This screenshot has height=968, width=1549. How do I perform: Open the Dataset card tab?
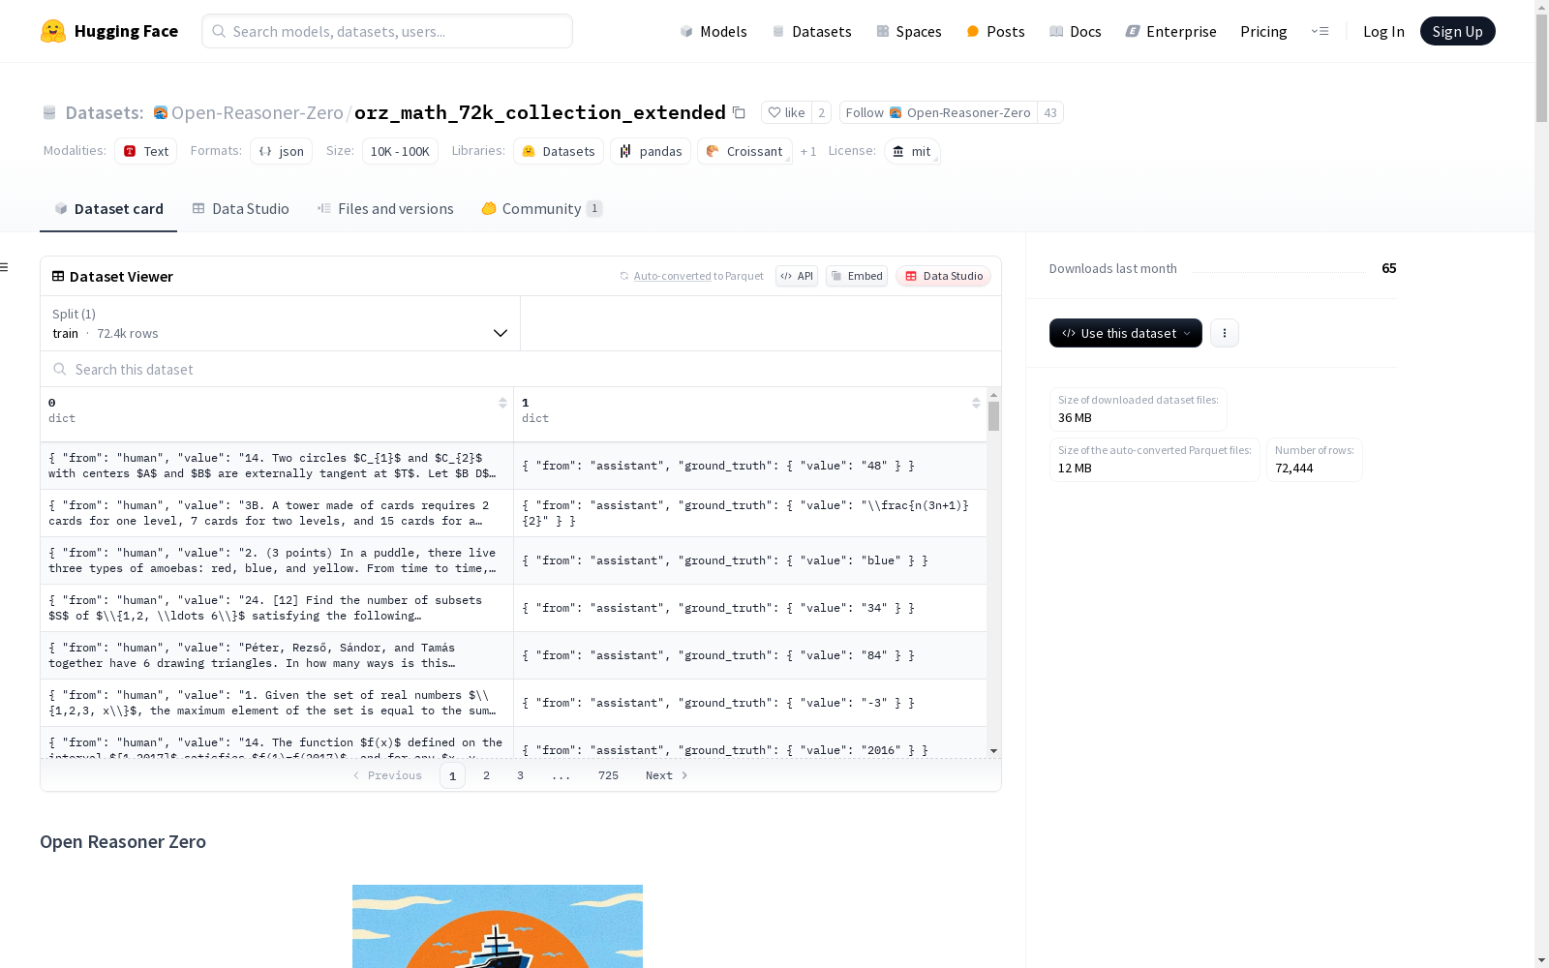pyautogui.click(x=108, y=208)
